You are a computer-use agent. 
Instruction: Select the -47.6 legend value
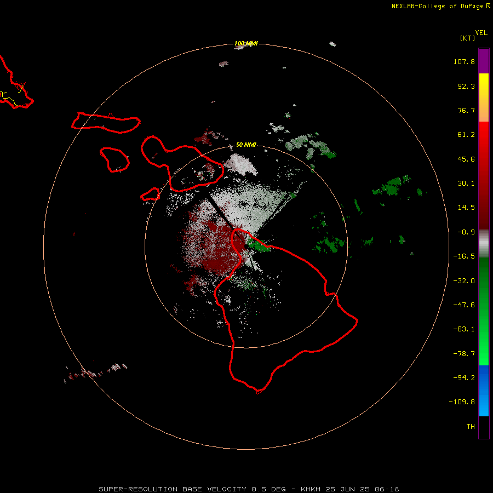464,305
